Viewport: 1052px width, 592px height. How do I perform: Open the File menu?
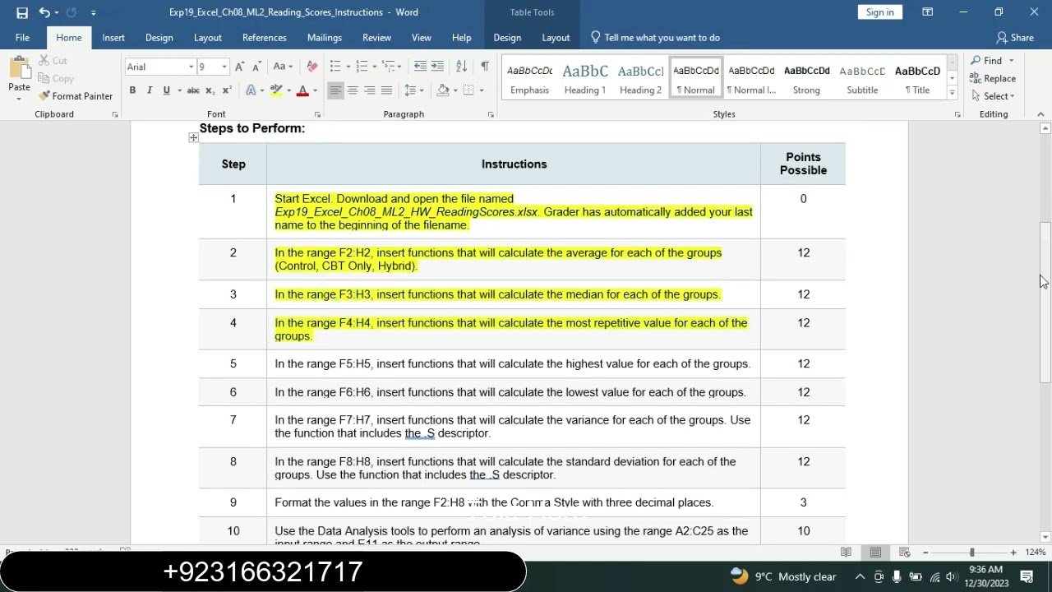[22, 38]
